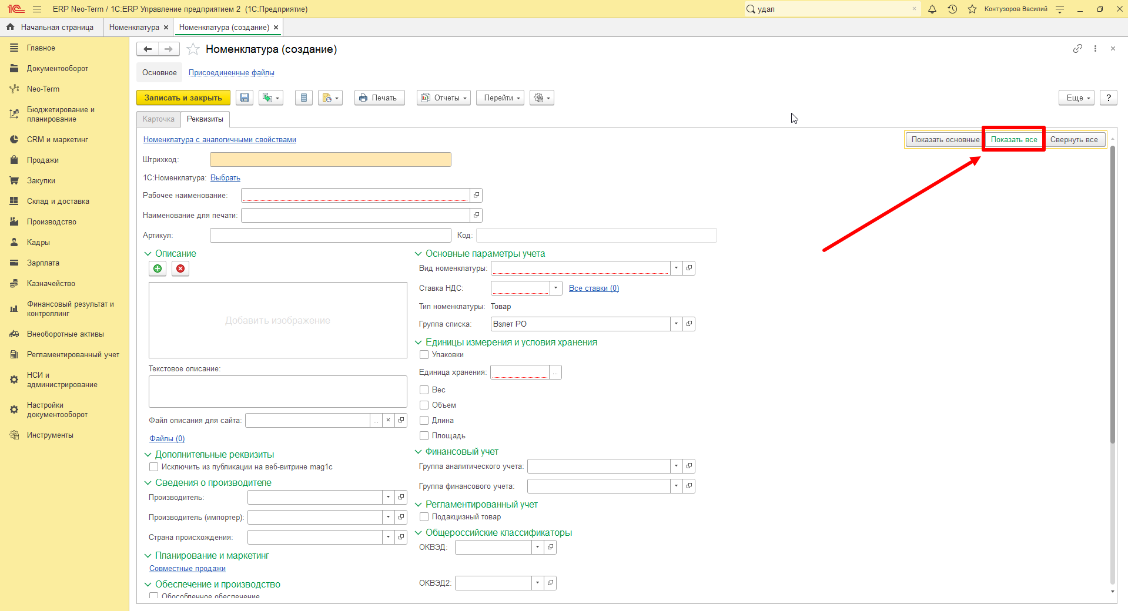Open Производитель dropdown arrow

[x=388, y=498]
